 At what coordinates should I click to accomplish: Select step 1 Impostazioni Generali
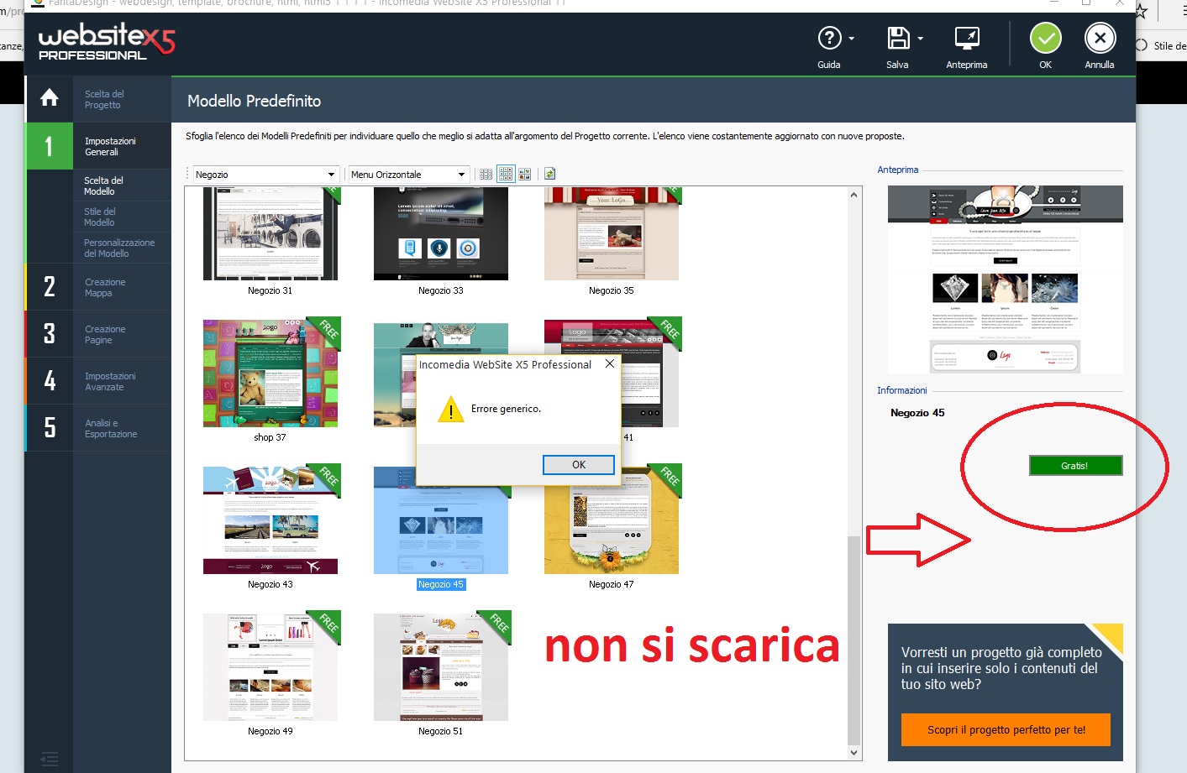(99, 146)
